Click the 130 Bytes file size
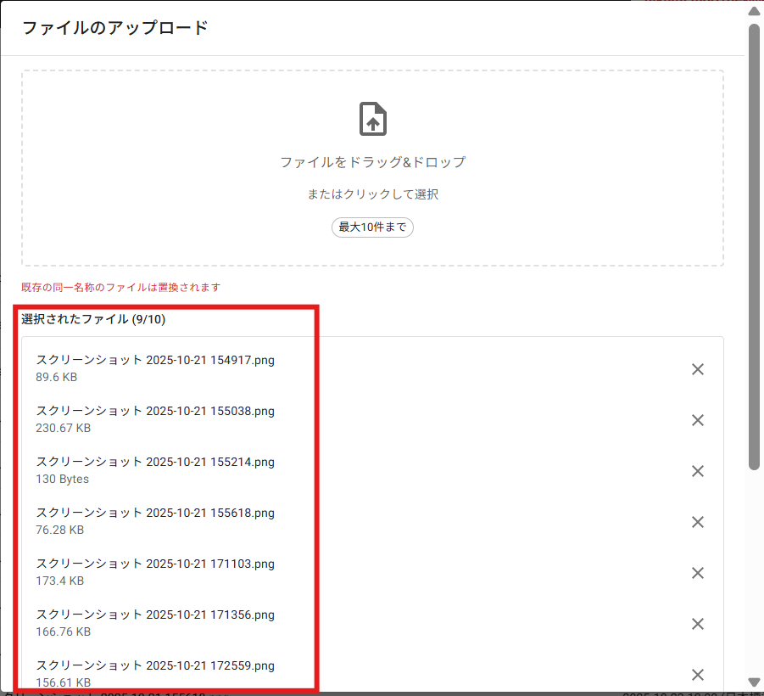This screenshot has height=696, width=764. click(x=63, y=479)
